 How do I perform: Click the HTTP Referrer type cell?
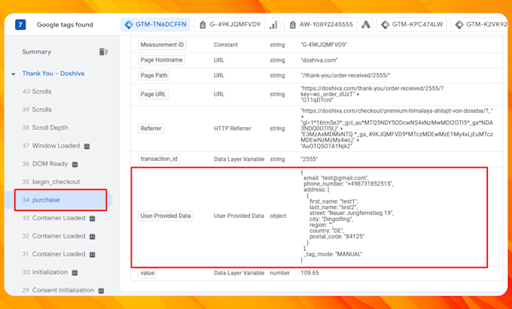pyautogui.click(x=233, y=129)
